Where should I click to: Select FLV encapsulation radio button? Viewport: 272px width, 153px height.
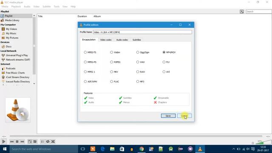point(164,62)
